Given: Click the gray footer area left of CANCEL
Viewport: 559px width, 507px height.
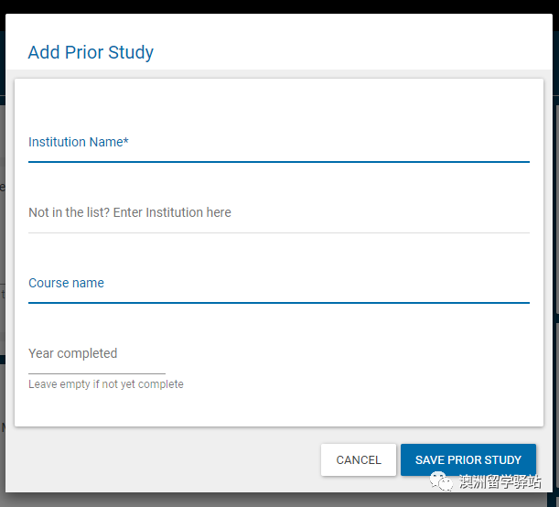Looking at the screenshot, I should 165,460.
